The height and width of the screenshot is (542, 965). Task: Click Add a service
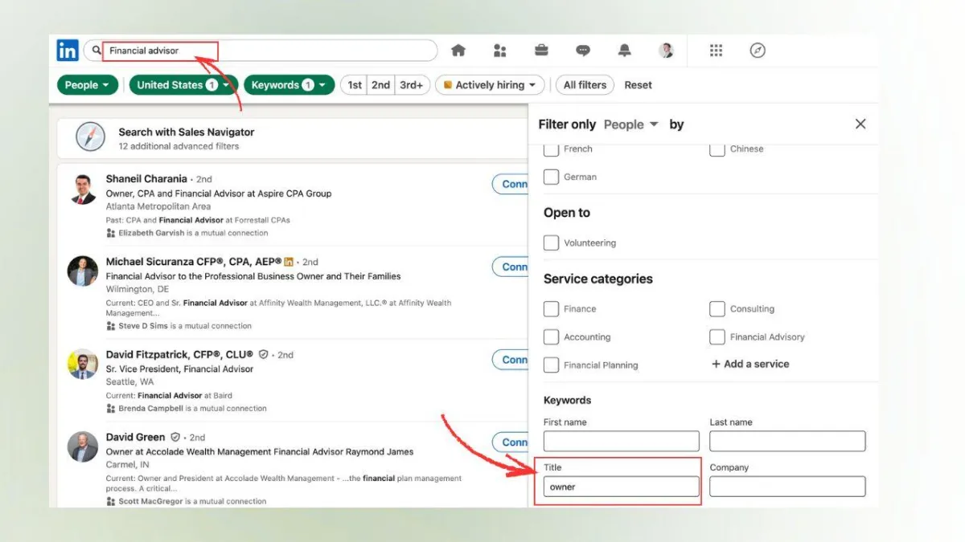click(x=750, y=364)
